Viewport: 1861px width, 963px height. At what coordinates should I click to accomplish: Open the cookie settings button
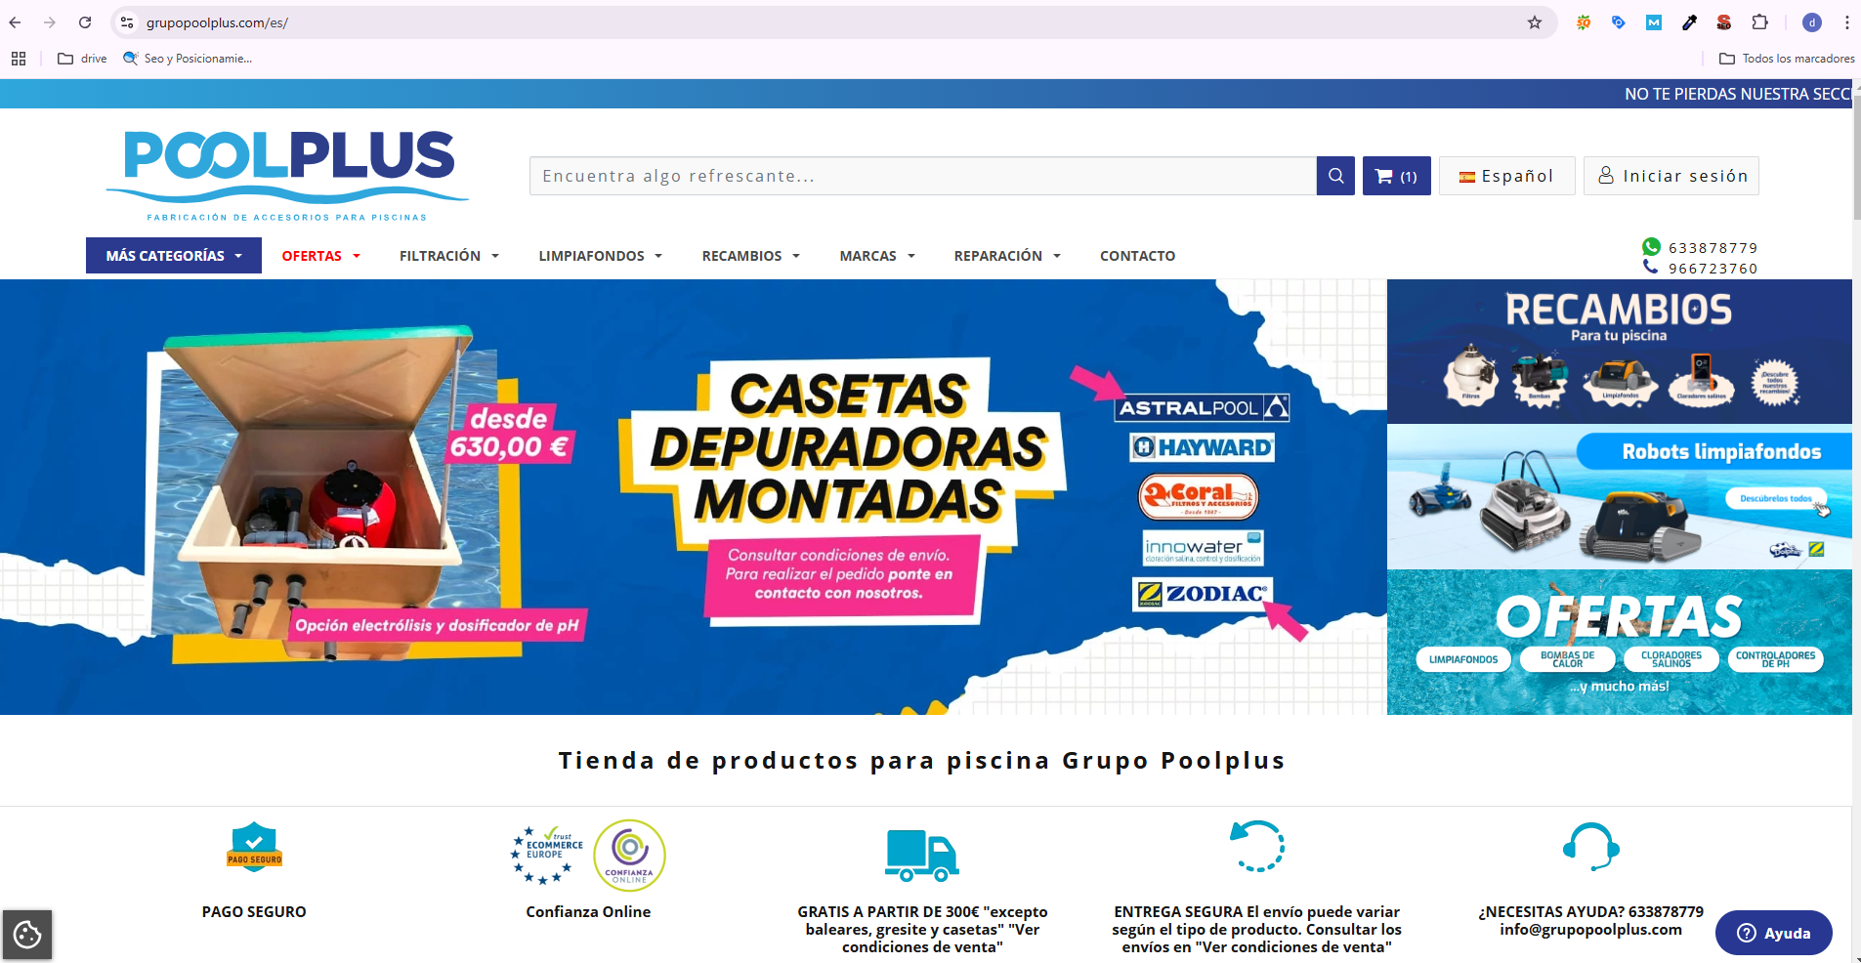coord(27,935)
